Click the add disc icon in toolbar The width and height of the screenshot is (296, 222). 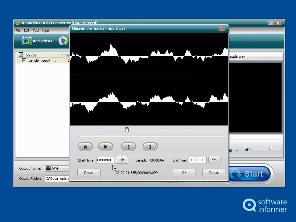click(63, 41)
